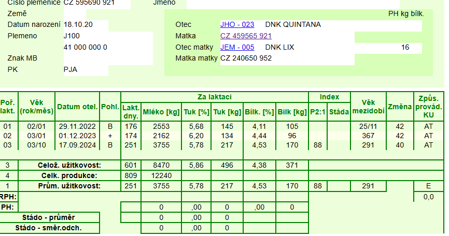449x236 pixels.
Task: Select the PK value PJA
Action: pos(71,69)
